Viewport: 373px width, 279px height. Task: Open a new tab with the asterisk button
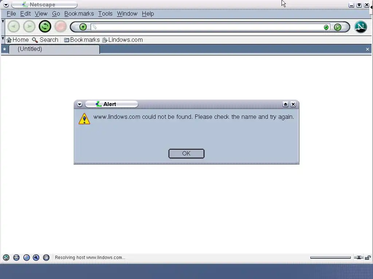tap(4, 49)
